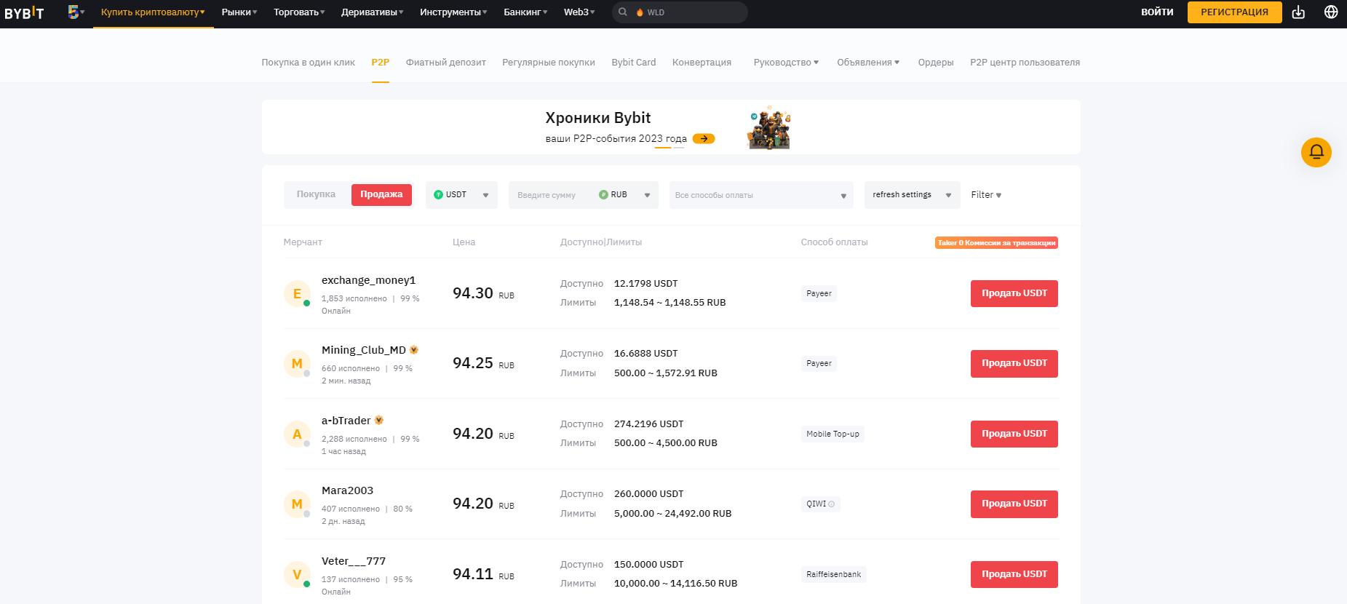Click Mobile Top-up payment tag
Viewport: 1347px width, 604px height.
(833, 434)
